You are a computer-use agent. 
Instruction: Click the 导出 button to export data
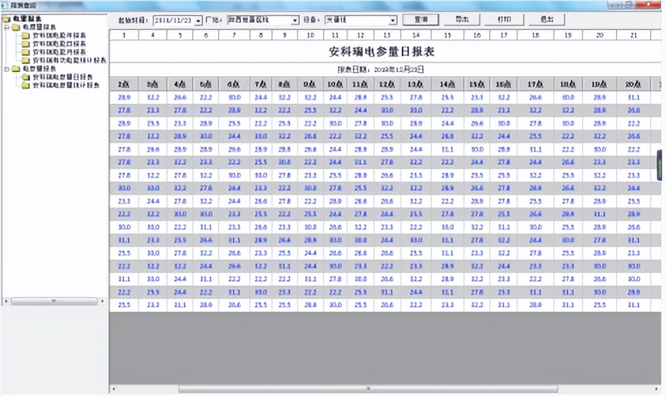click(463, 19)
